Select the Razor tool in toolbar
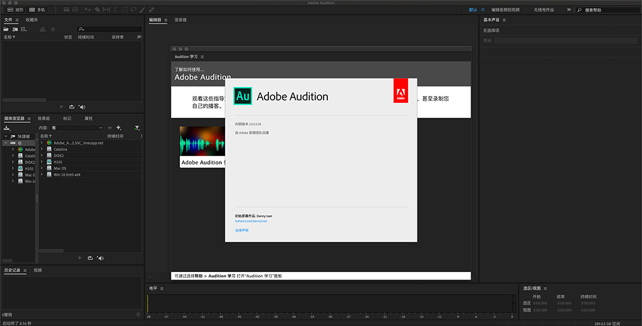Screen dimensions: 642x326 pos(97,9)
